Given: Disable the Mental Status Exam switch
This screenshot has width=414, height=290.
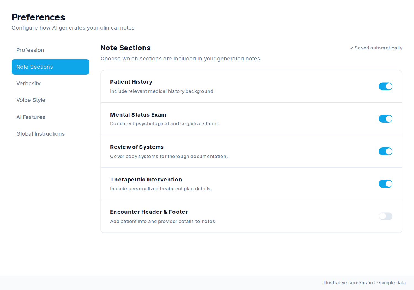Looking at the screenshot, I should coord(386,119).
